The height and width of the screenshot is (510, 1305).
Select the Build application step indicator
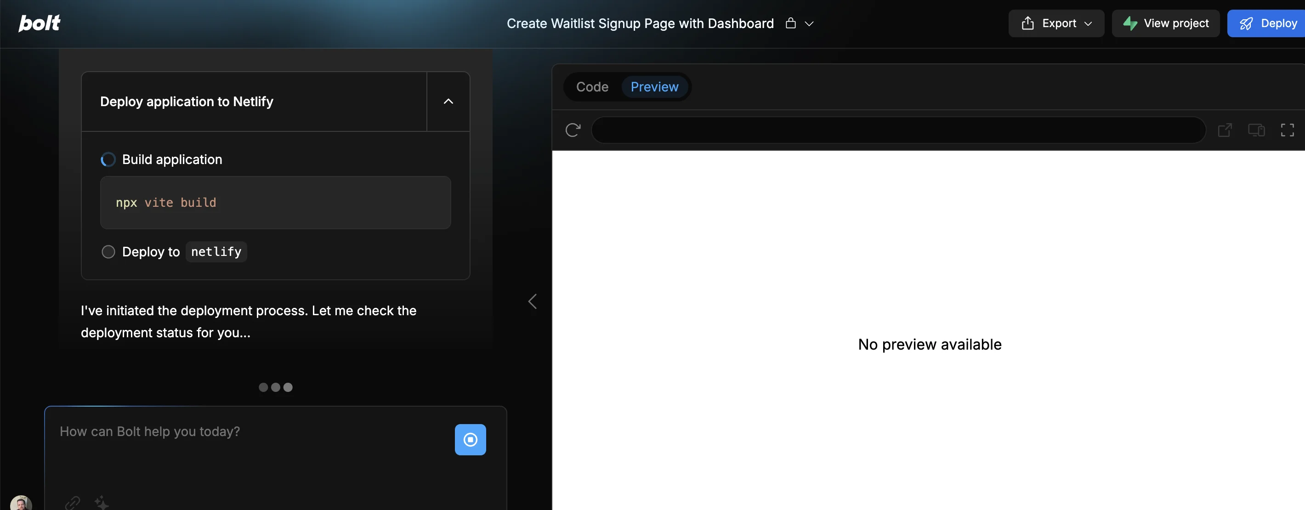(x=108, y=159)
